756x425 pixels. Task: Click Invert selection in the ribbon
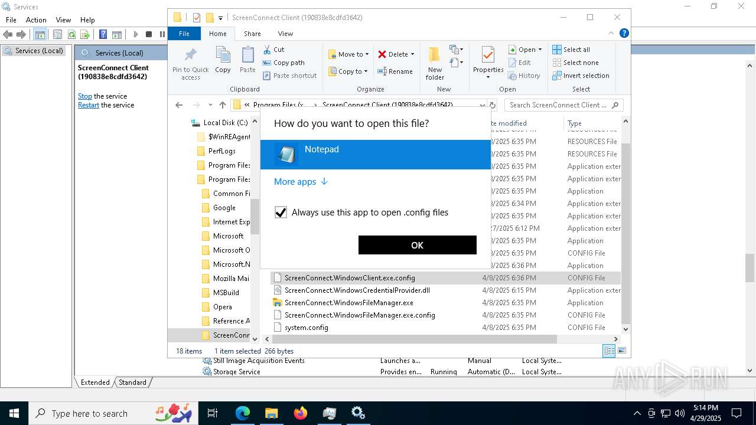pos(581,76)
